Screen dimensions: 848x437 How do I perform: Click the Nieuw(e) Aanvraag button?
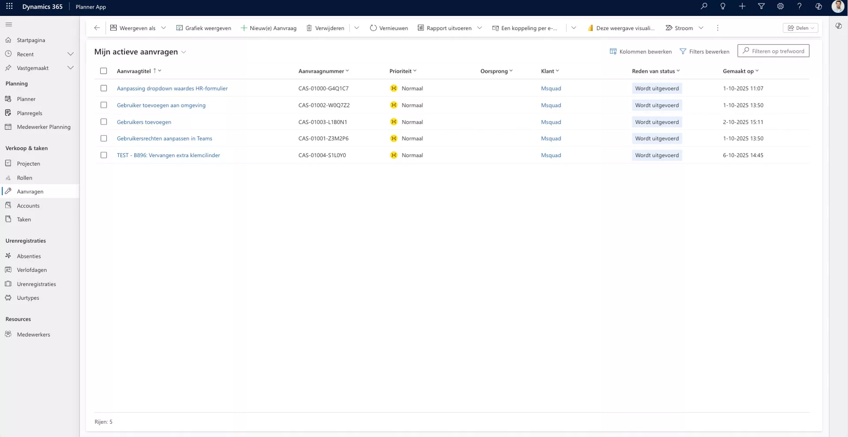tap(269, 28)
